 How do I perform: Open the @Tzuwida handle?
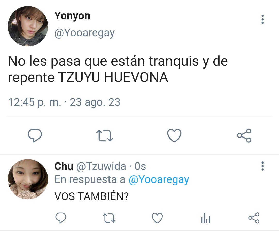101,166
